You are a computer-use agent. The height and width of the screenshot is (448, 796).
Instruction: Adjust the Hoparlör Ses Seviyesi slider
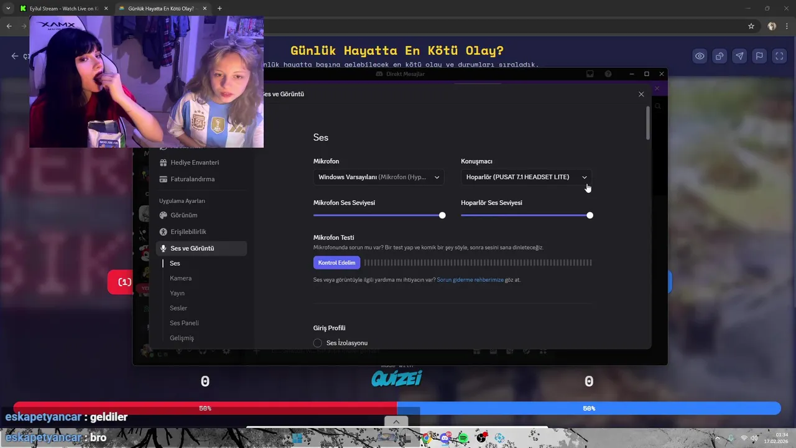tap(590, 215)
